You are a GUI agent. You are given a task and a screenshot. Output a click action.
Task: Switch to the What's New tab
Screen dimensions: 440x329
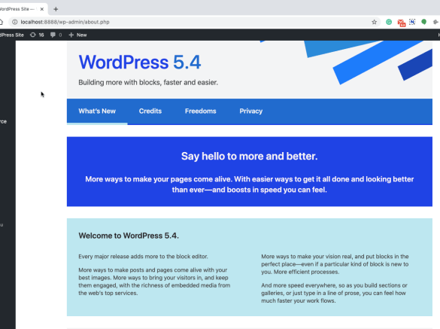[x=97, y=111]
